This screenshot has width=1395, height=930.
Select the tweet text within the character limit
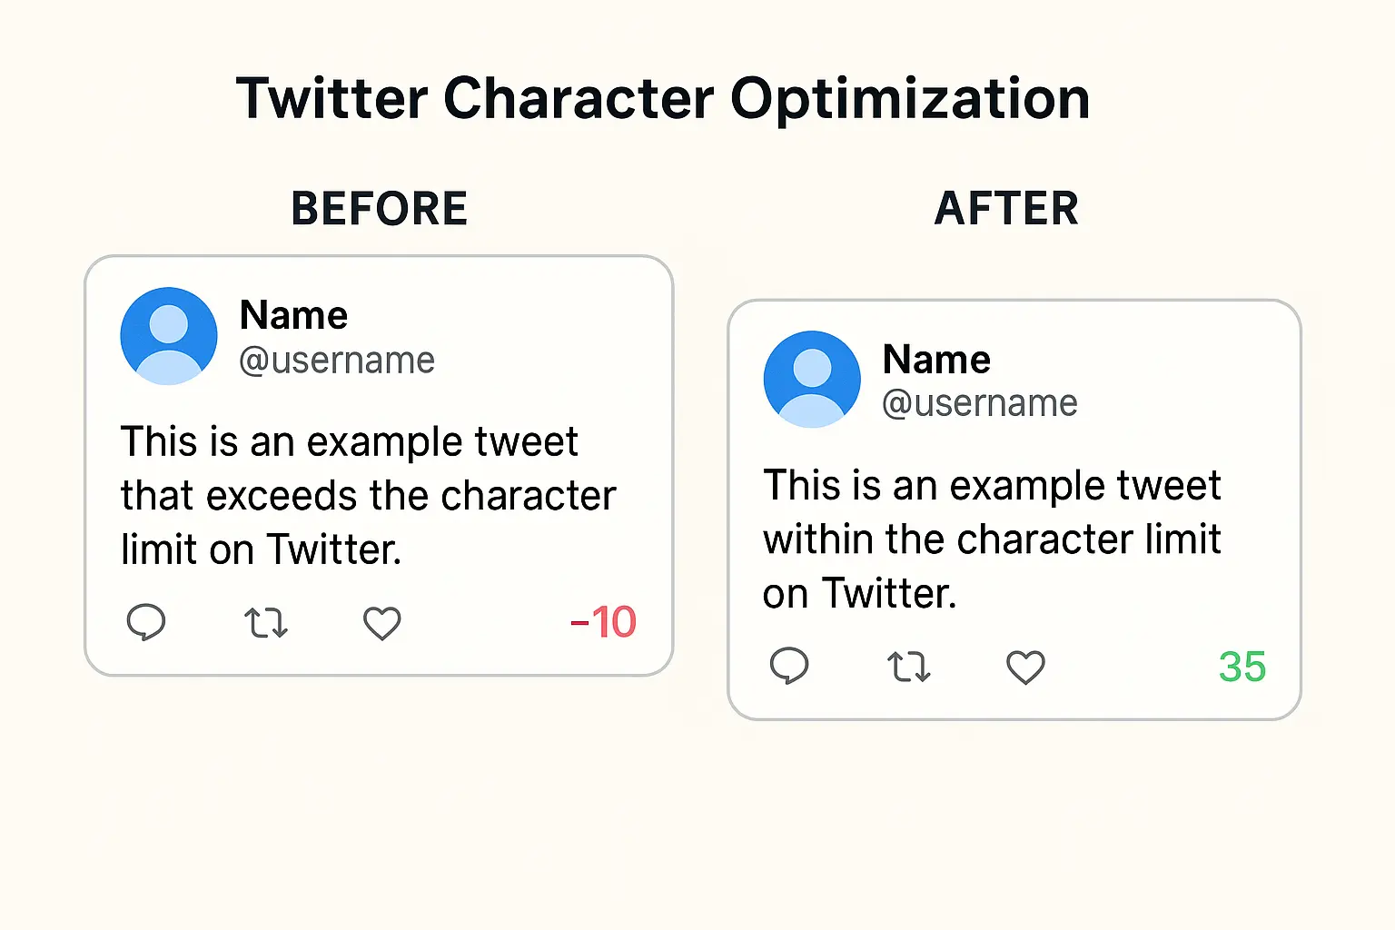click(992, 539)
